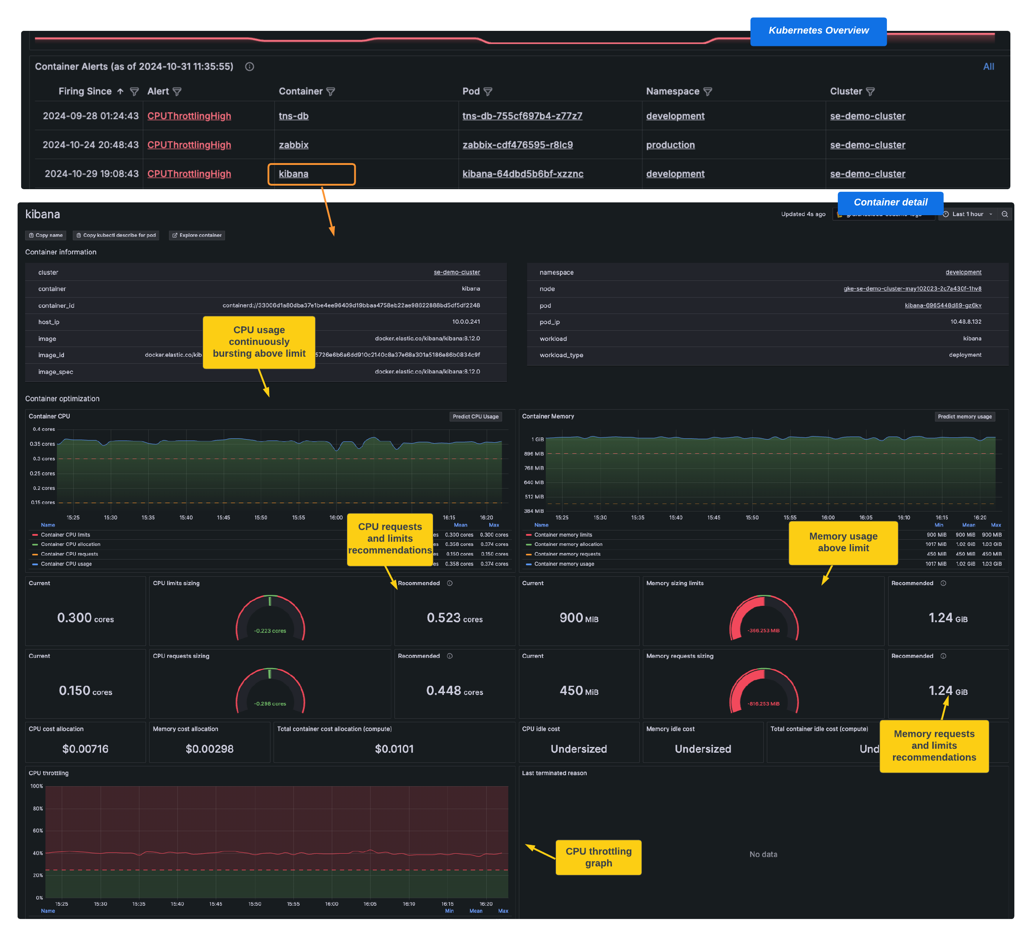Open the kibana container link in alerts

click(x=293, y=174)
